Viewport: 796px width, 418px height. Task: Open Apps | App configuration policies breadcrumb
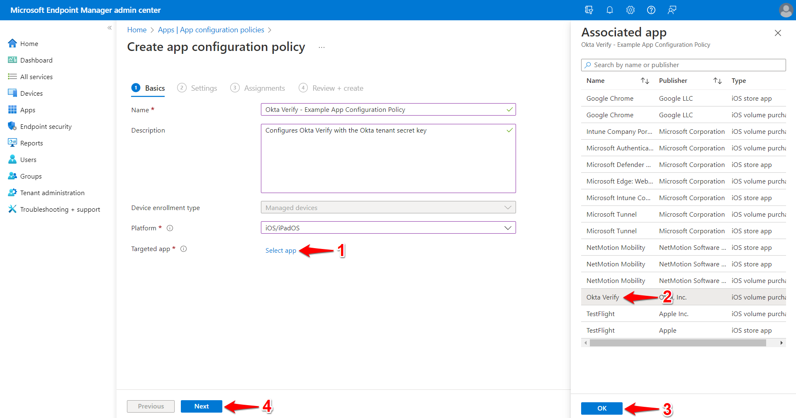coord(211,30)
